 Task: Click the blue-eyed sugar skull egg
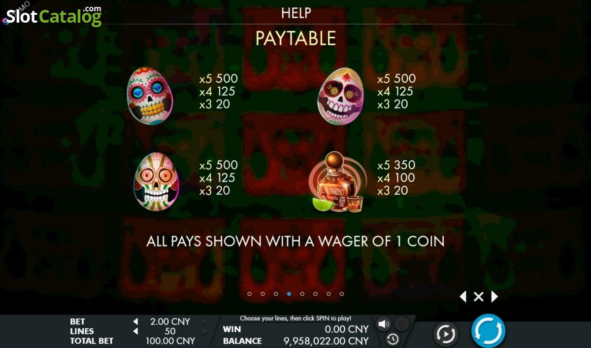coord(150,96)
